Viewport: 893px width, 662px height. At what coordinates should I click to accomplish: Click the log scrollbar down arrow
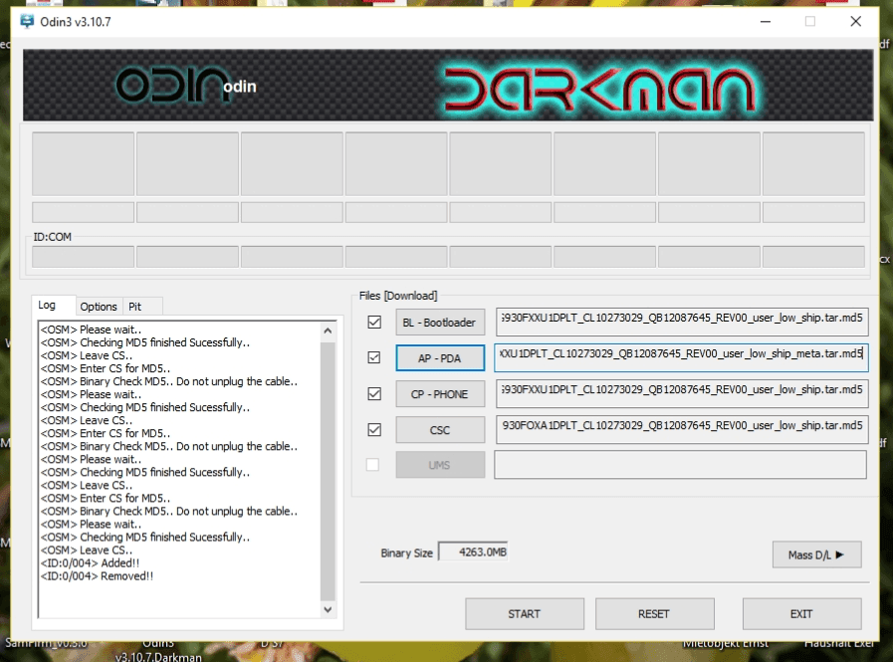pyautogui.click(x=328, y=609)
